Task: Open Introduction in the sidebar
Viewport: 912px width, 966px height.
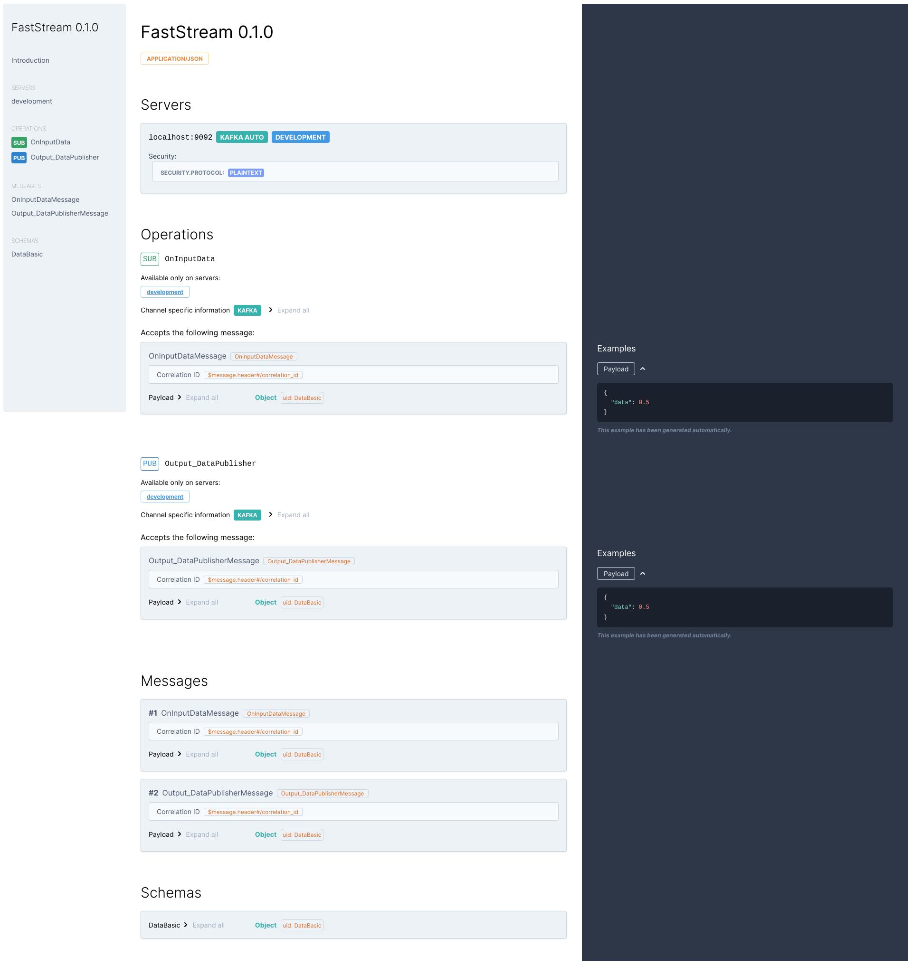Action: [x=30, y=60]
